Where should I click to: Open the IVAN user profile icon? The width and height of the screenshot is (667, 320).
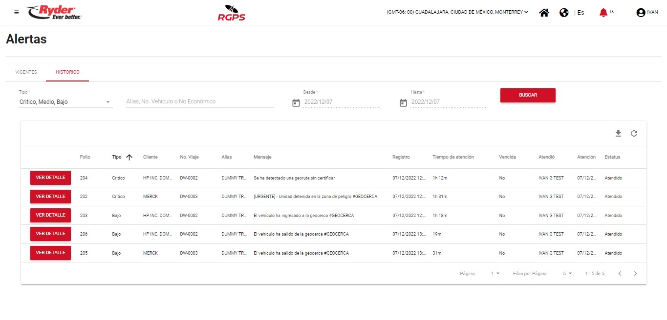click(x=641, y=13)
